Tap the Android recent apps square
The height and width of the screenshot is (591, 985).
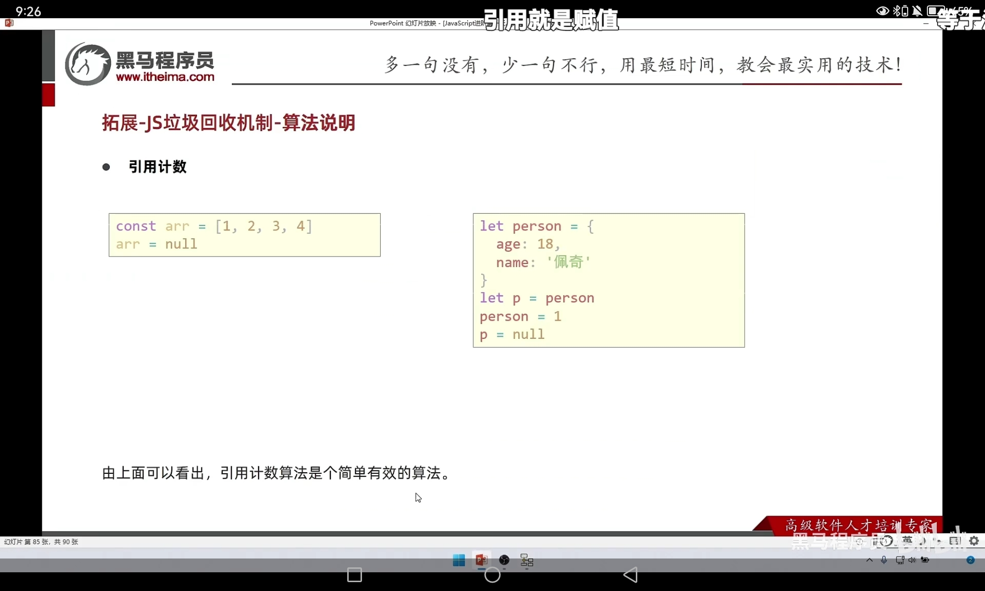click(354, 575)
